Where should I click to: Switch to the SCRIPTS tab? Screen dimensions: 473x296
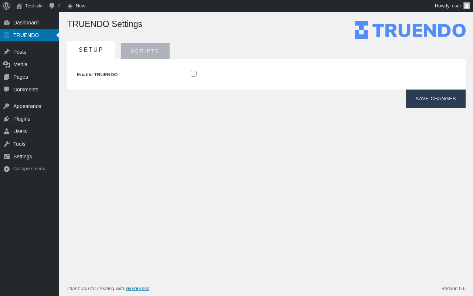145,51
